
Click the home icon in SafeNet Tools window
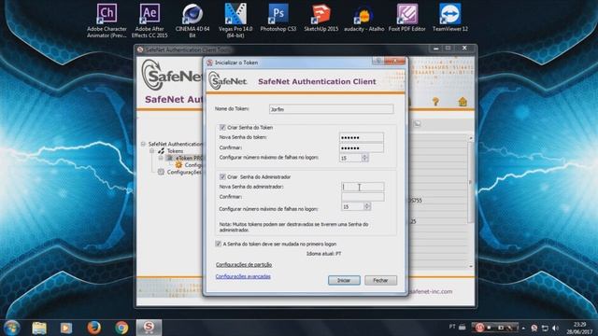click(x=463, y=102)
